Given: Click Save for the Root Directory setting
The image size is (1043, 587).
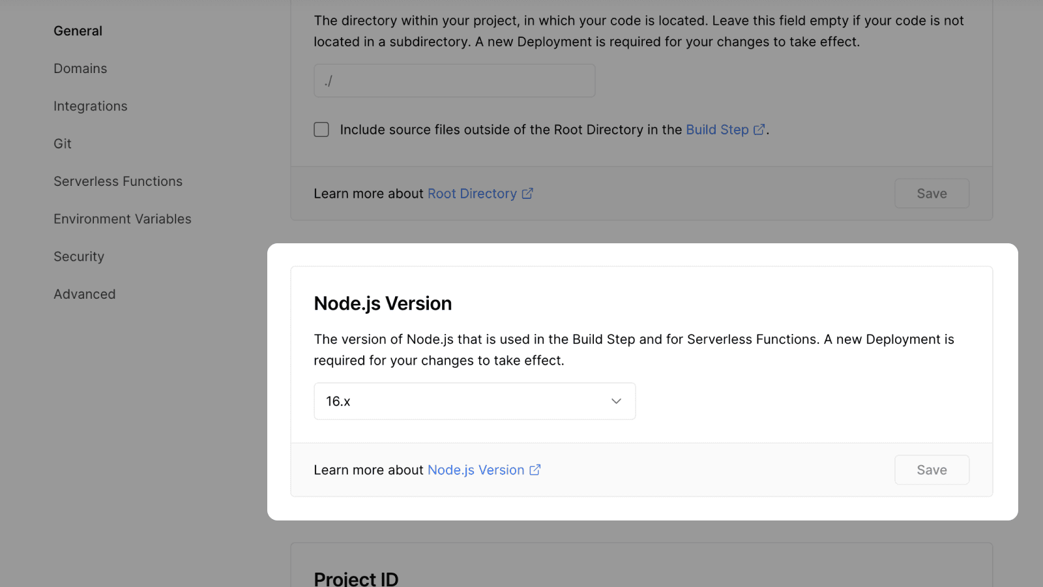Looking at the screenshot, I should 932,193.
